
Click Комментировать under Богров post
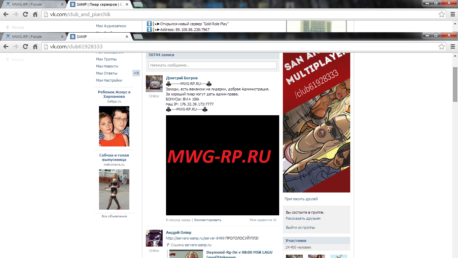(208, 220)
